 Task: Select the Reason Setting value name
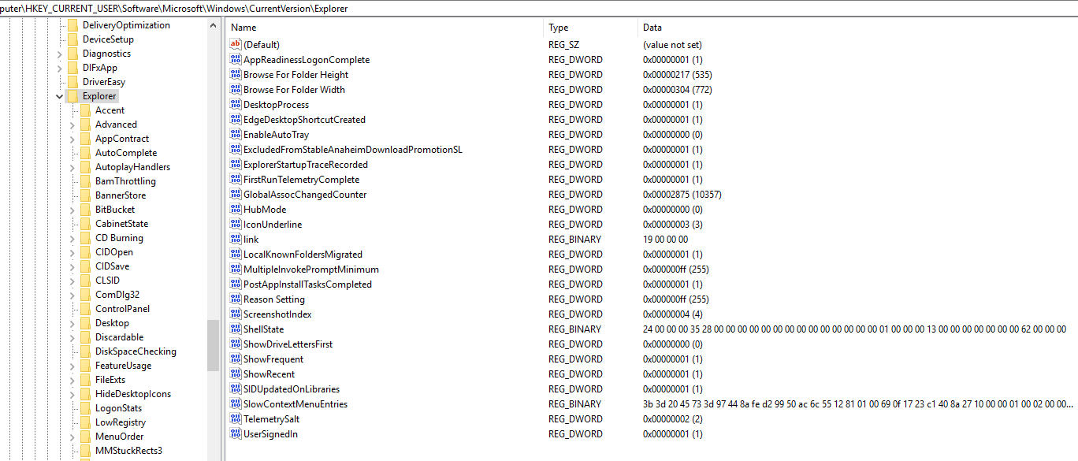(x=274, y=299)
